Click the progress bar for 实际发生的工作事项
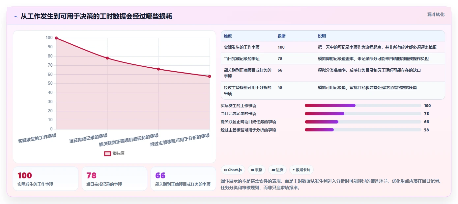 [363, 105]
